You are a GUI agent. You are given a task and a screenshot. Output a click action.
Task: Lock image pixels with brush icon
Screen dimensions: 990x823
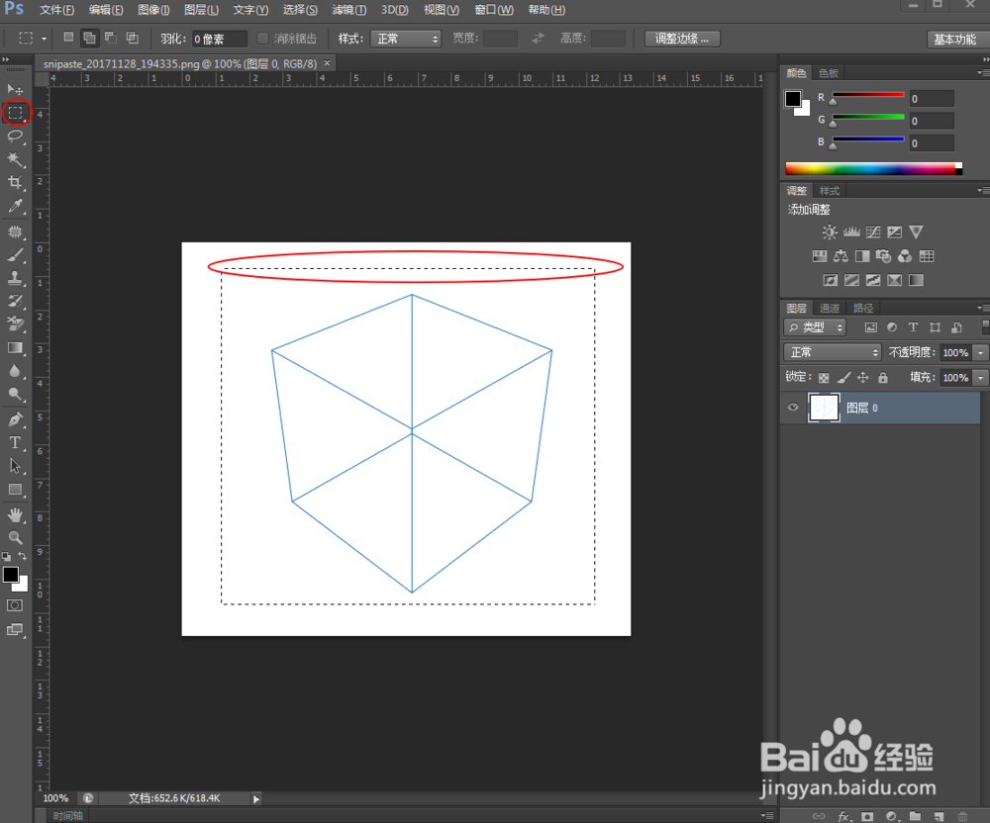pos(843,378)
